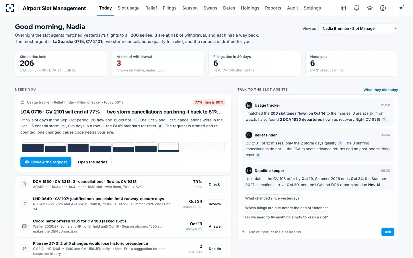The image size is (413, 258).
Task: Select the Swaps tab
Action: [210, 8]
